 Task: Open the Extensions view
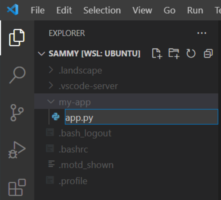point(17,187)
